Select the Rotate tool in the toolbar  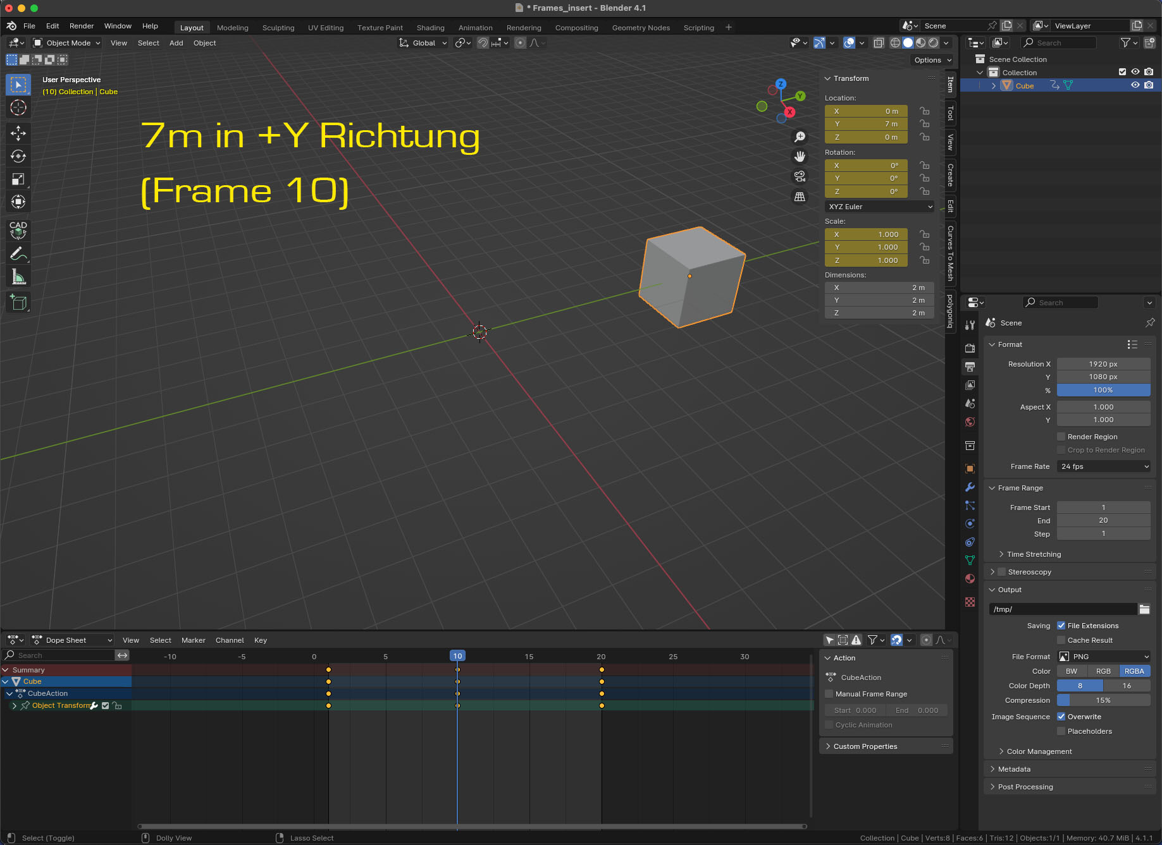click(18, 156)
